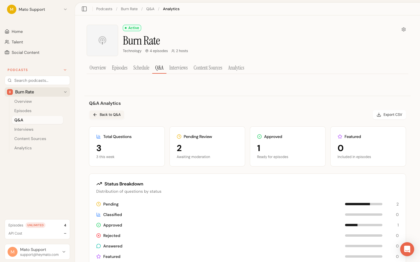Click the episodes count podcast icon
The image size is (420, 262).
pos(147,51)
